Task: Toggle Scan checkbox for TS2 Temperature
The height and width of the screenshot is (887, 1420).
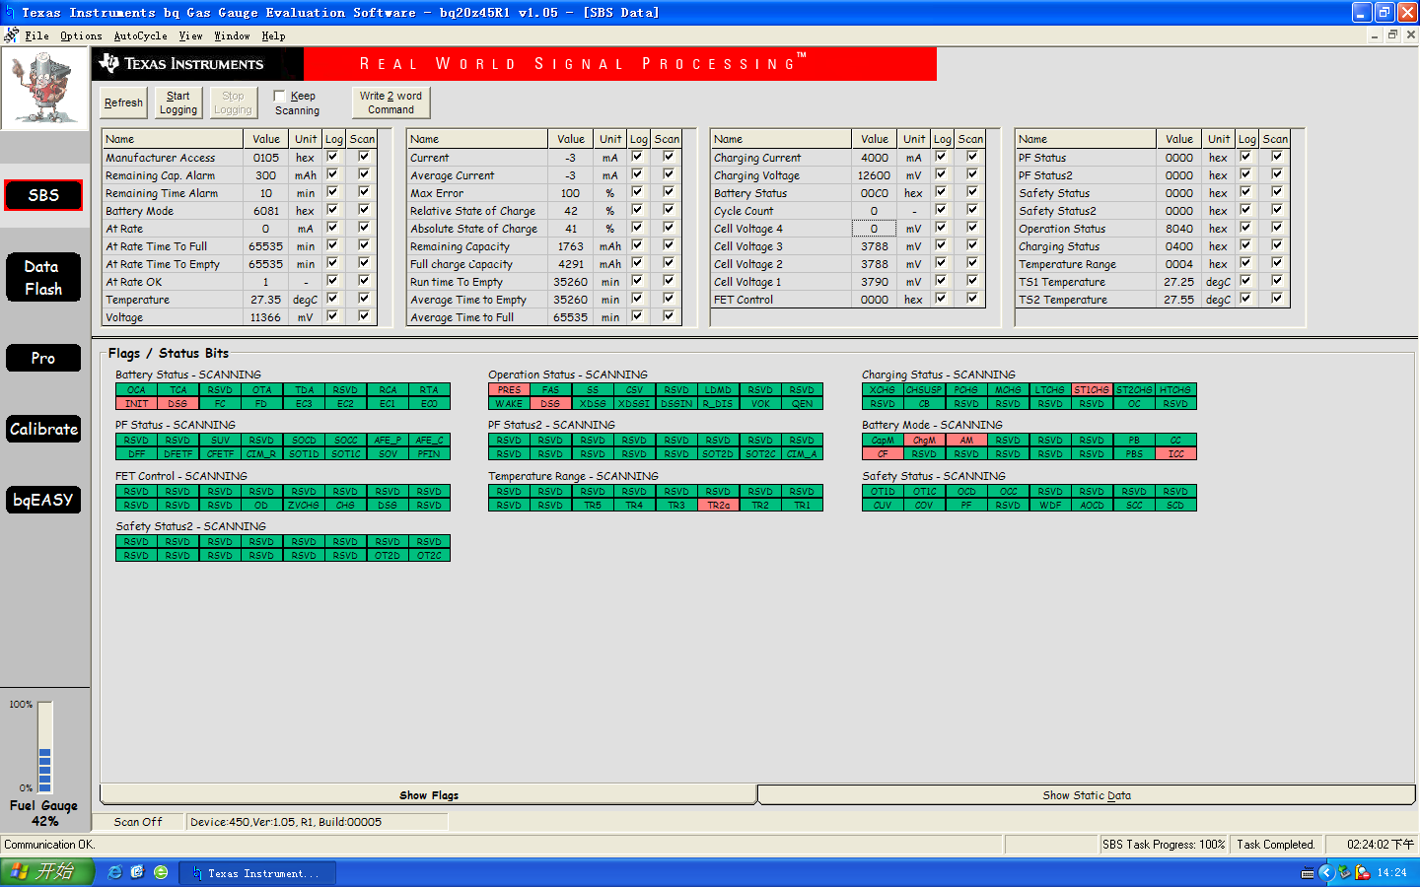Action: 1277,299
